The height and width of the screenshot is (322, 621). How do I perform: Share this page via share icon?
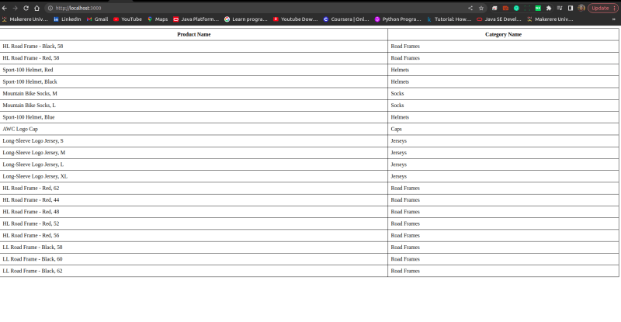pos(470,8)
